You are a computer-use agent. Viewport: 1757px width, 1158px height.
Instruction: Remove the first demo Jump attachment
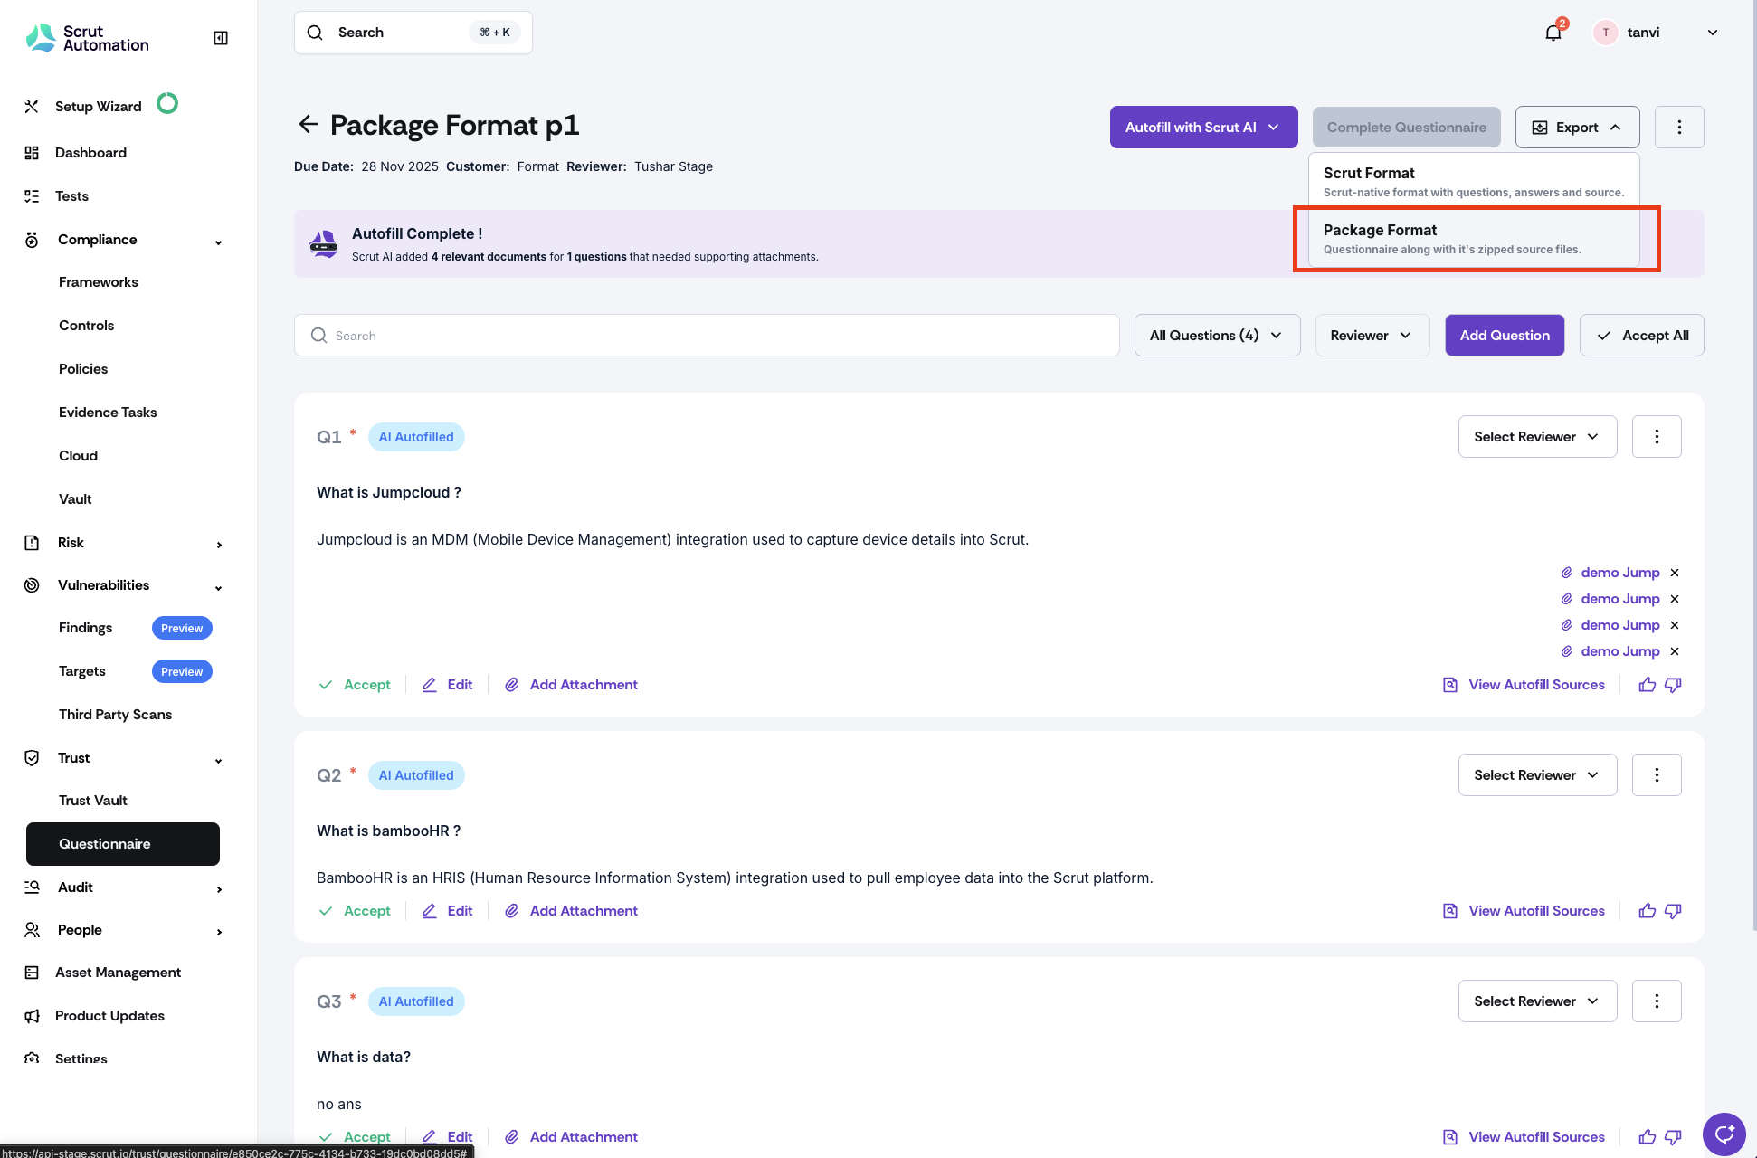tap(1675, 573)
